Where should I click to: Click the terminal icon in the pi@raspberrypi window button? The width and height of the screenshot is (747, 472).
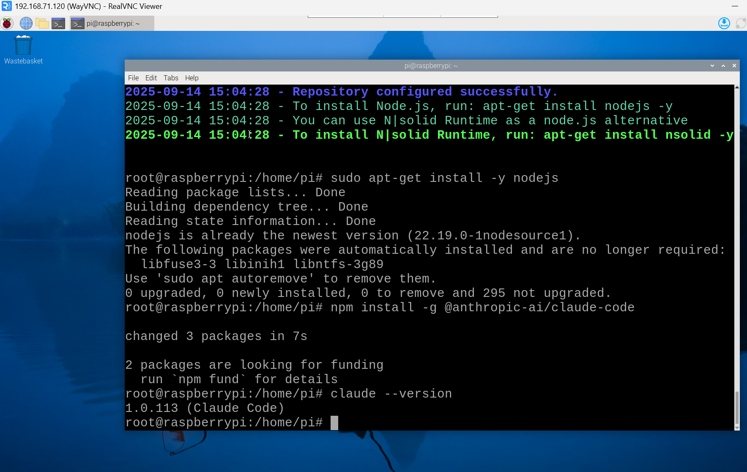(78, 23)
